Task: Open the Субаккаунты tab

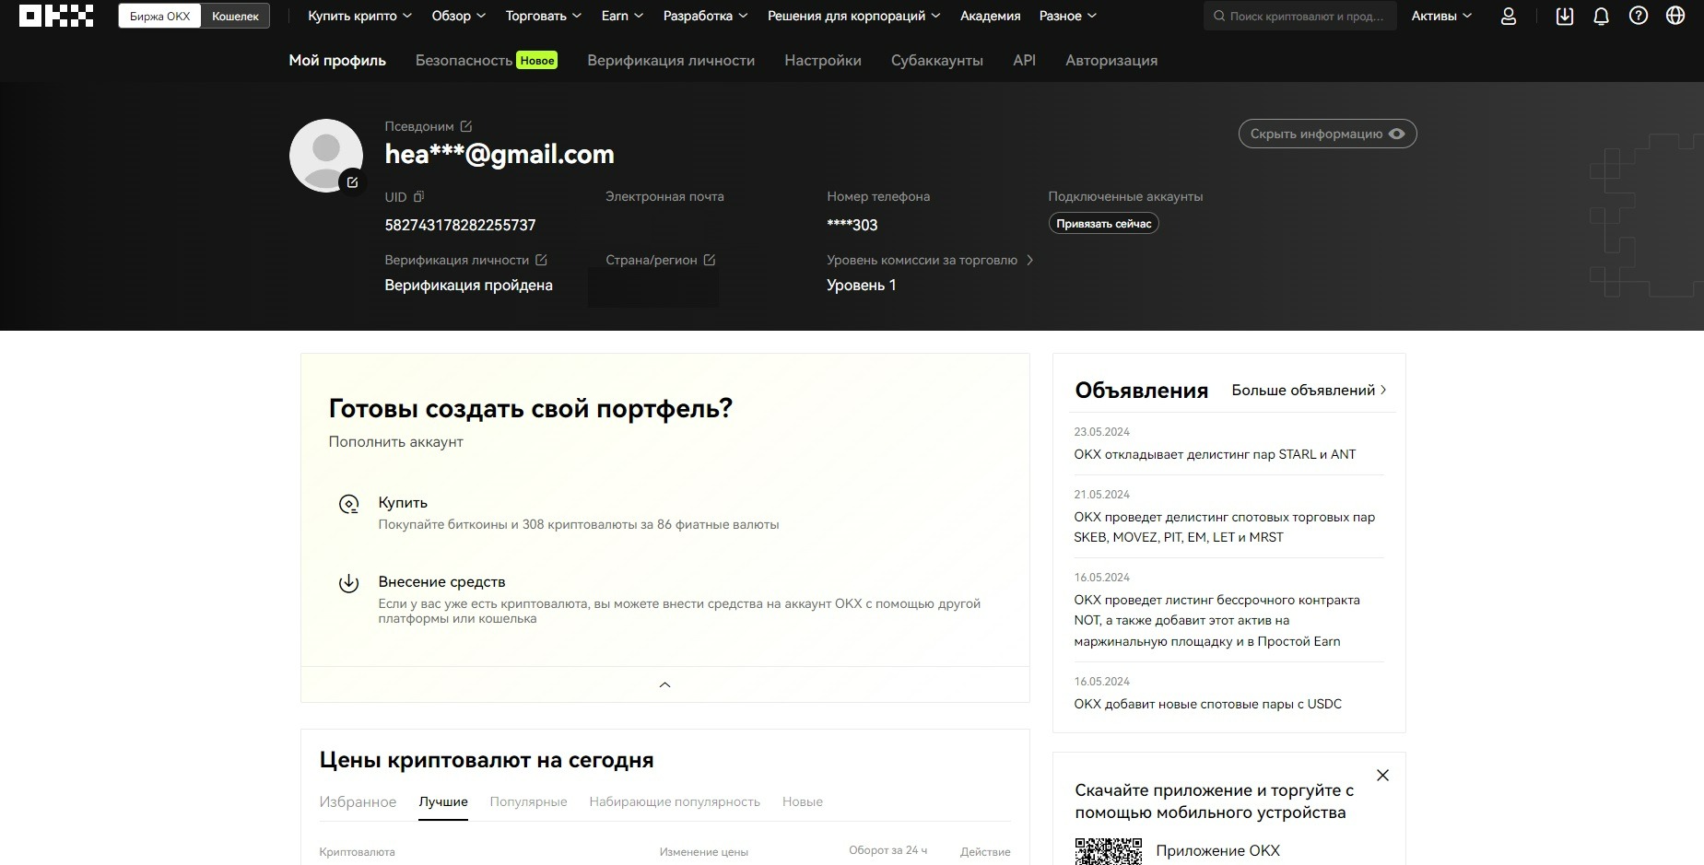Action: pyautogui.click(x=937, y=60)
